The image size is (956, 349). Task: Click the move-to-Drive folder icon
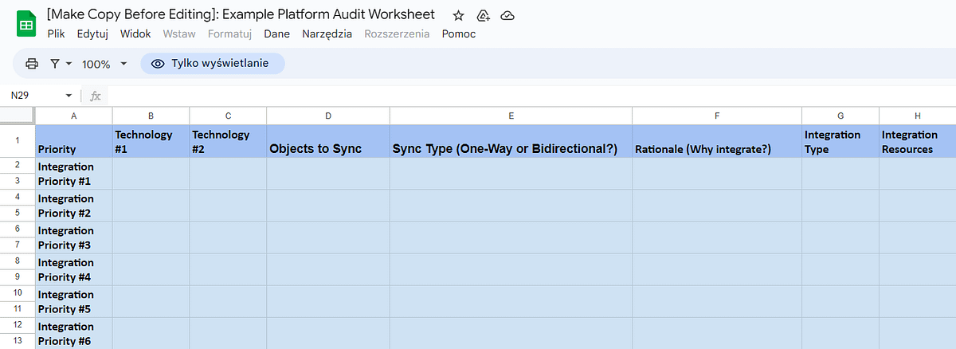click(x=483, y=15)
